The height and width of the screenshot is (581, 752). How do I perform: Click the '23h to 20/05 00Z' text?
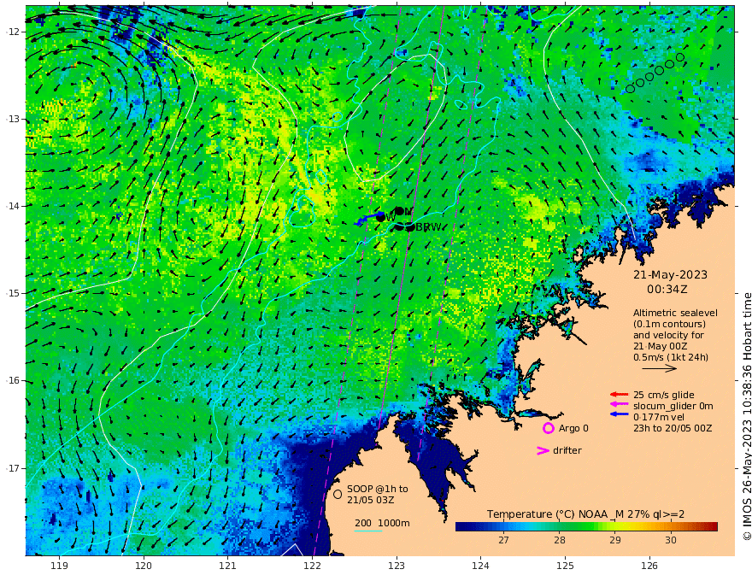click(673, 428)
